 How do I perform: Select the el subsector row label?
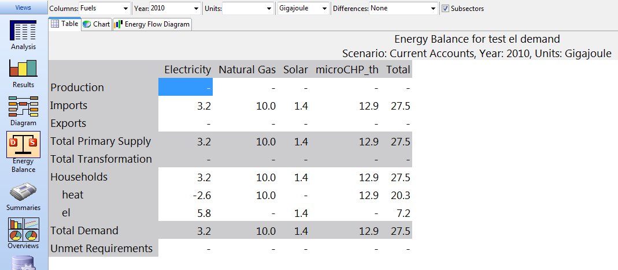click(103, 212)
